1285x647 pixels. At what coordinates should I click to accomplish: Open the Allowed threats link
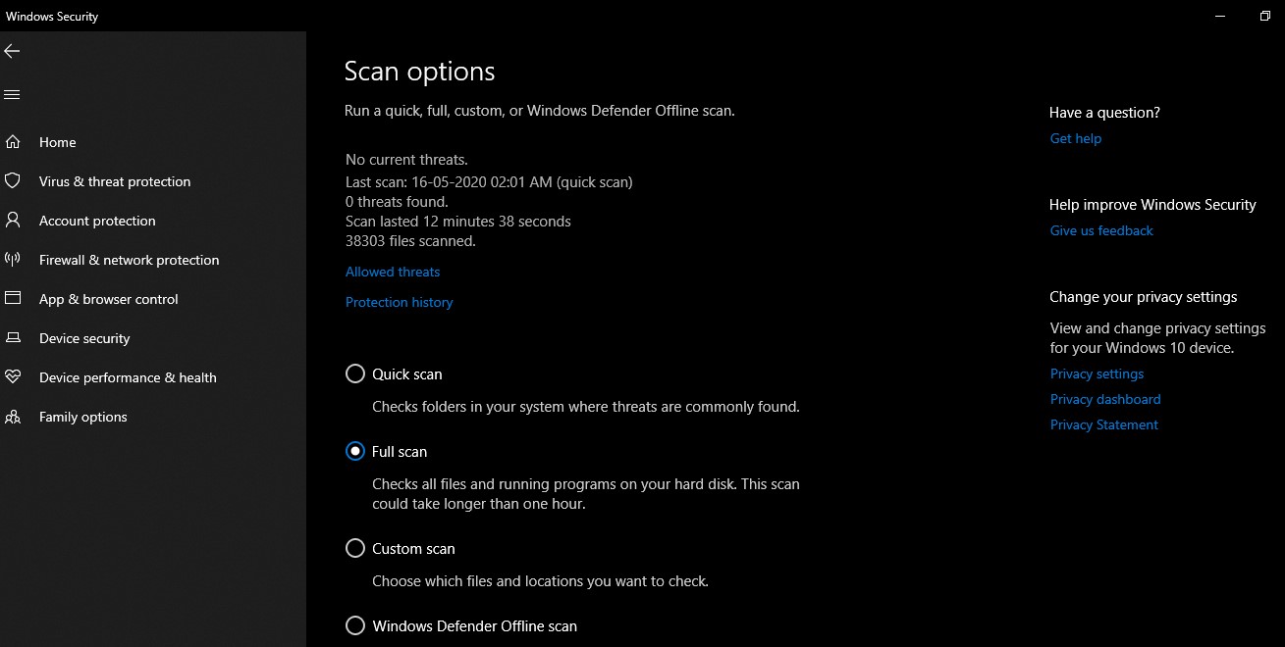pyautogui.click(x=393, y=272)
